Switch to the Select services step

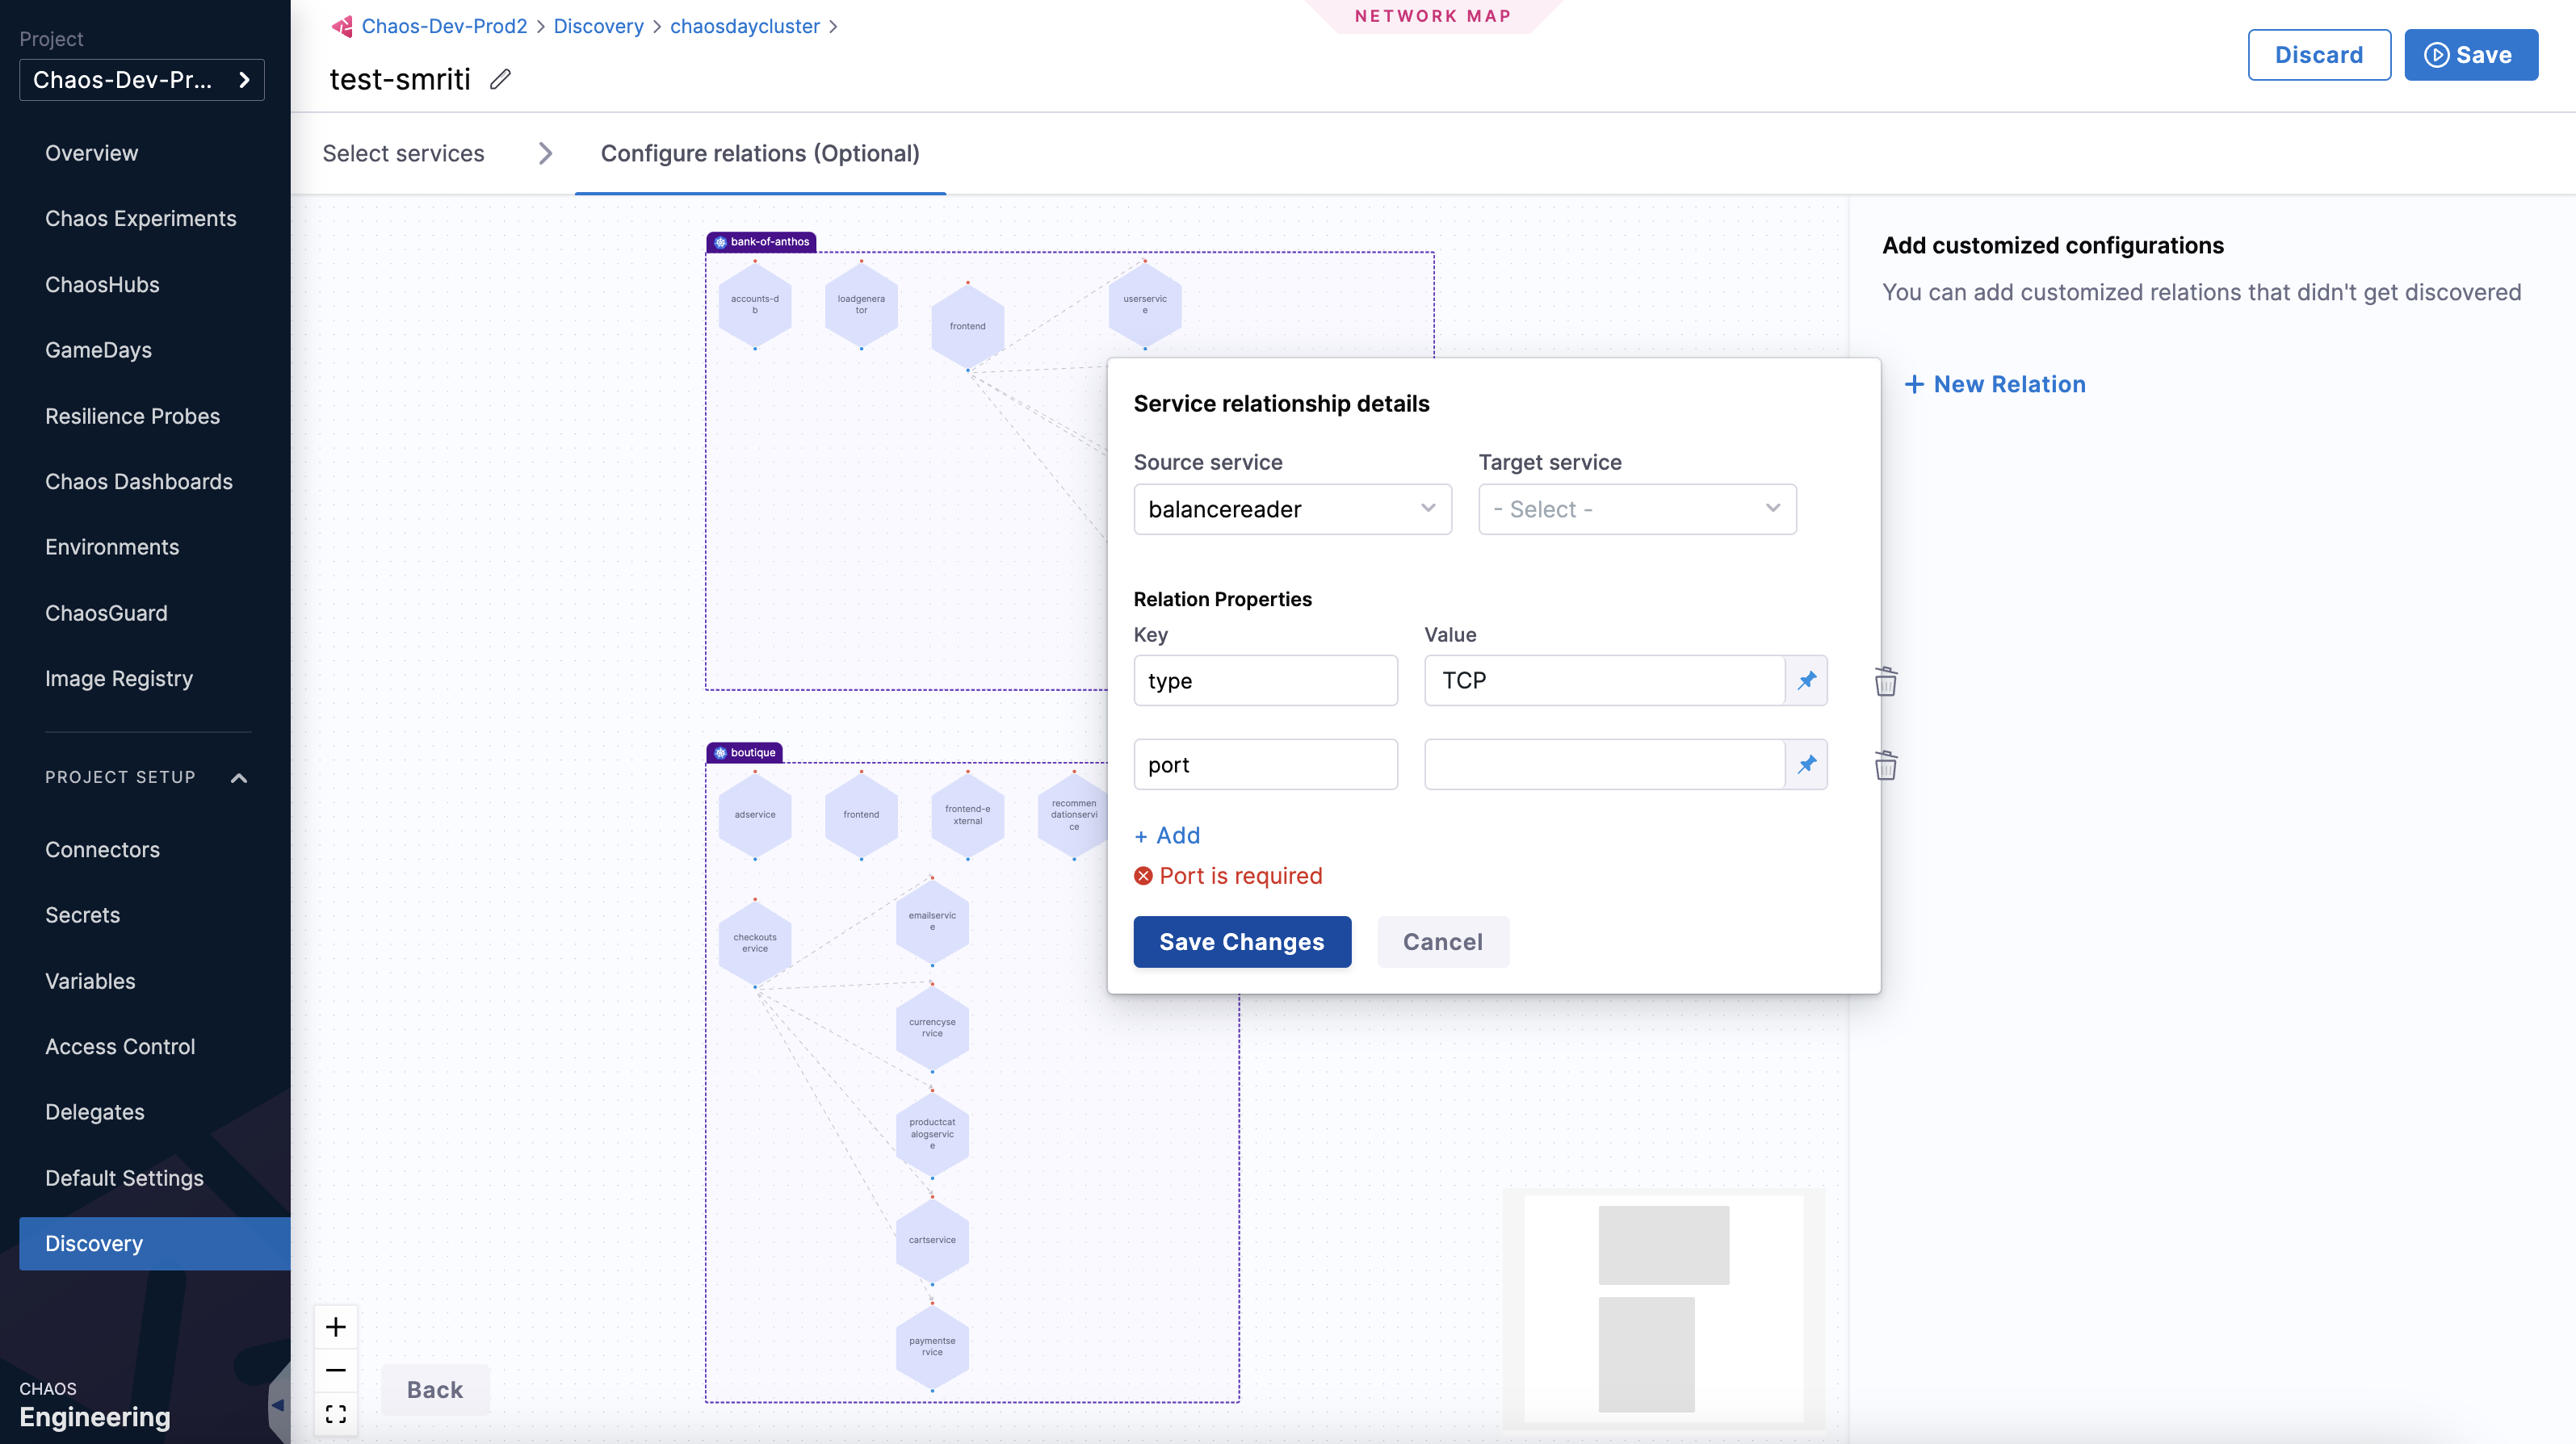pos(403,153)
